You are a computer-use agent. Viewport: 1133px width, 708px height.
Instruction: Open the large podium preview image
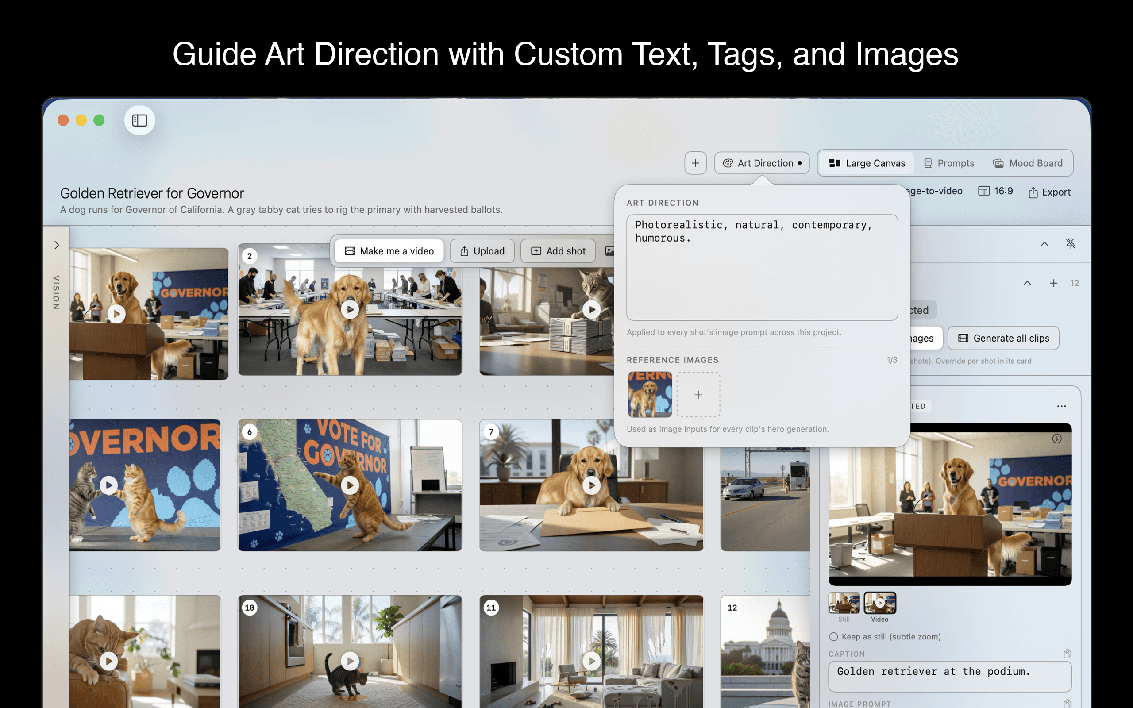[x=949, y=504]
